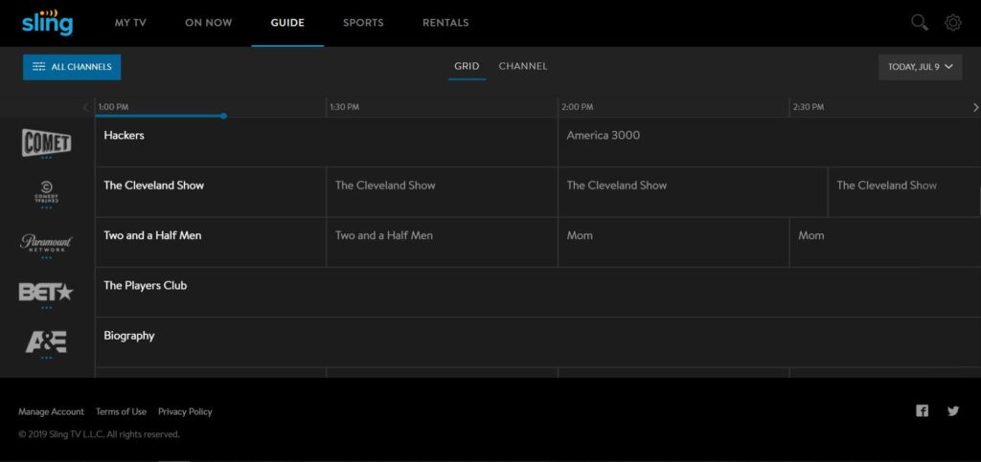
Task: Open Sling's Twitter page icon
Action: (953, 411)
